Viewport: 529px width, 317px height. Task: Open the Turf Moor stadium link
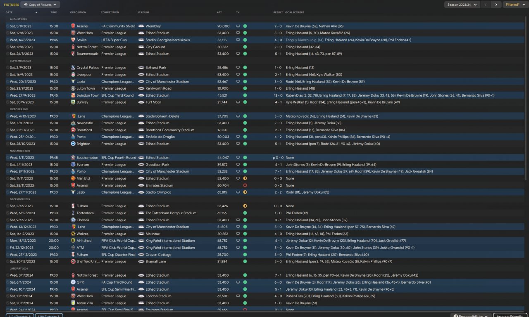click(x=153, y=102)
